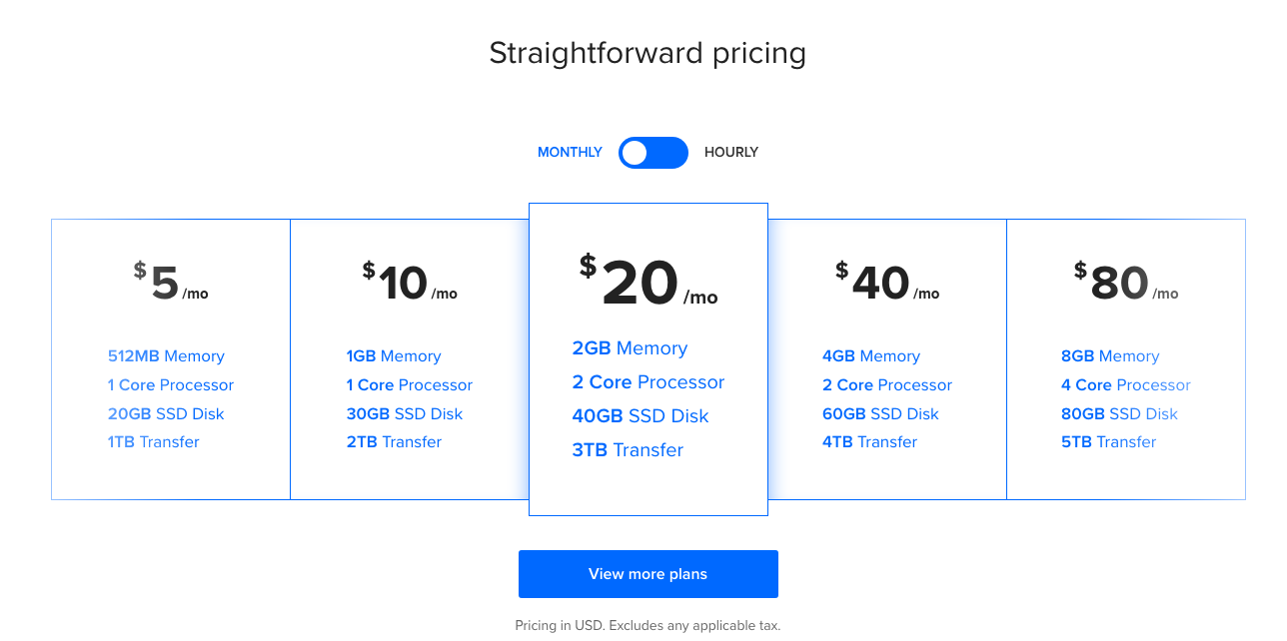Choose the $5/mo plan card
Screen dimensions: 1287x641
click(171, 359)
